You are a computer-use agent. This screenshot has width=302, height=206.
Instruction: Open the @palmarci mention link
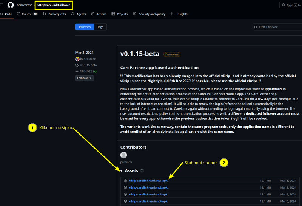click(x=273, y=89)
